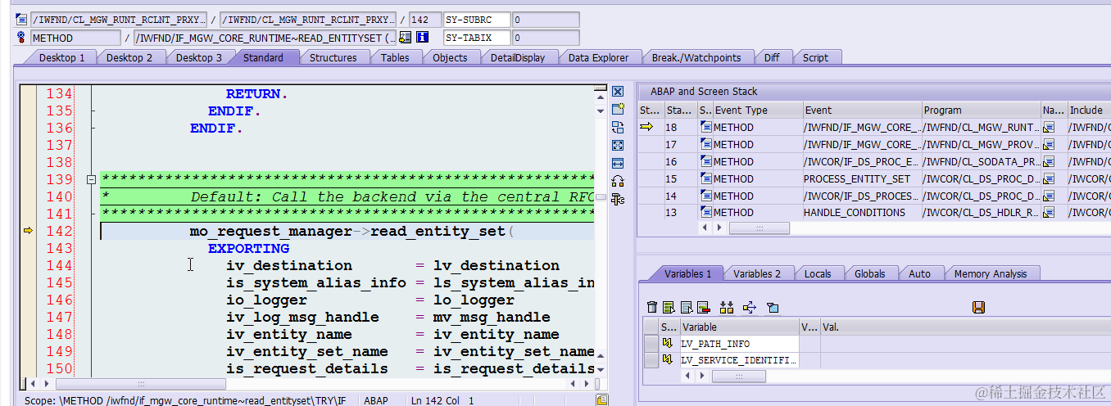Click the icon left of the save icon's gap, last in group
1111x406 pixels.
772,307
